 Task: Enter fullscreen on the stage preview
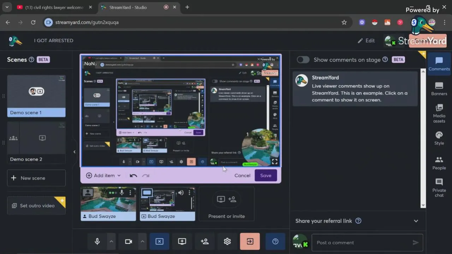point(274,162)
